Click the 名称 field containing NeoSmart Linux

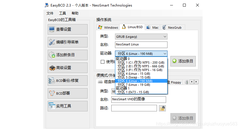(x=141, y=45)
